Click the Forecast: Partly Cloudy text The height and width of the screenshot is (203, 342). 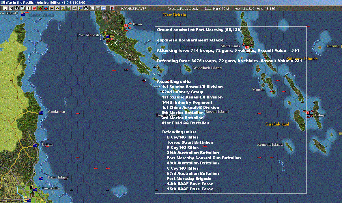pos(183,9)
